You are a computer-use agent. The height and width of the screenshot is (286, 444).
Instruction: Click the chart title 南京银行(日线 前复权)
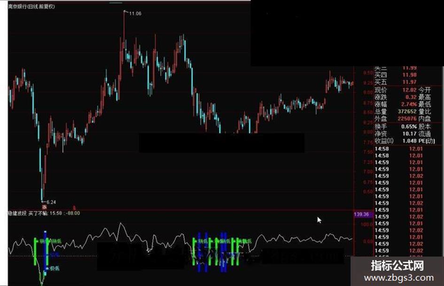pyautogui.click(x=31, y=6)
